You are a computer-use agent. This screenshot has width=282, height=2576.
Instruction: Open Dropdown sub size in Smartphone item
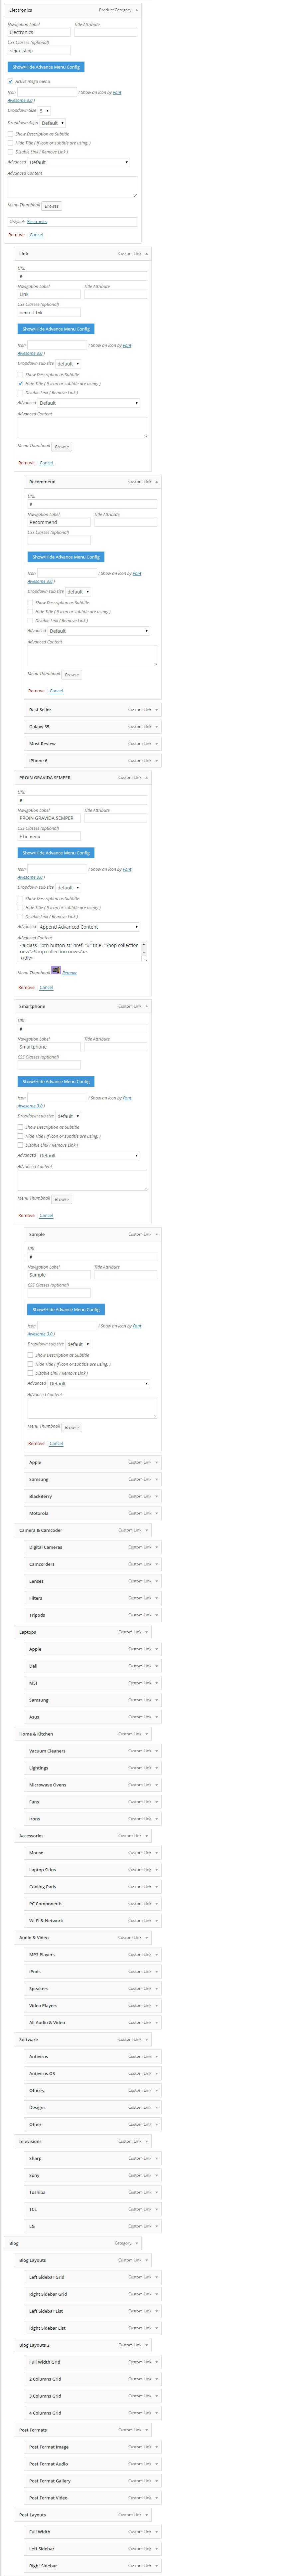coord(68,1116)
